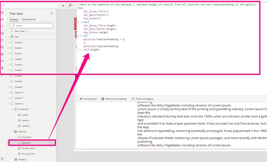The height and width of the screenshot is (162, 267).
Task: Click the Screen12 screen icon
Action: point(12,104)
